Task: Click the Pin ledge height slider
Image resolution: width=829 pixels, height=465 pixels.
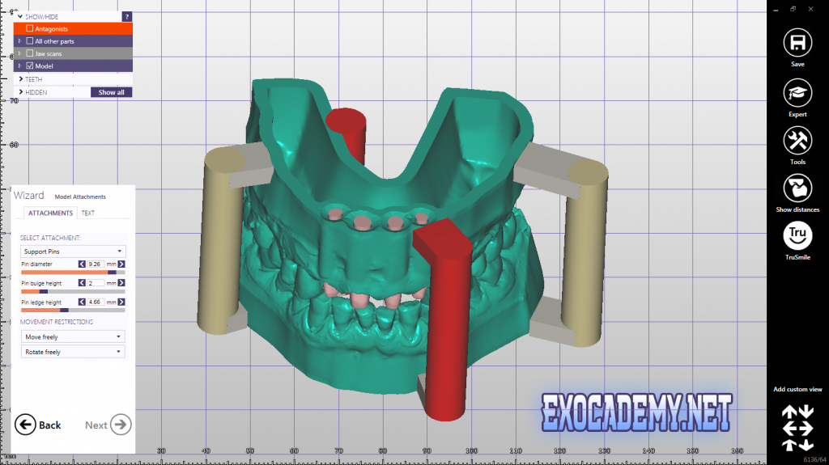Action: click(x=73, y=310)
